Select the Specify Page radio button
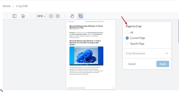The width and height of the screenshot is (179, 92). point(127,43)
